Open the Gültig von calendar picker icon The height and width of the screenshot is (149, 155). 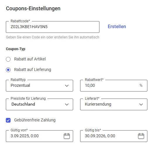[x=67, y=136]
